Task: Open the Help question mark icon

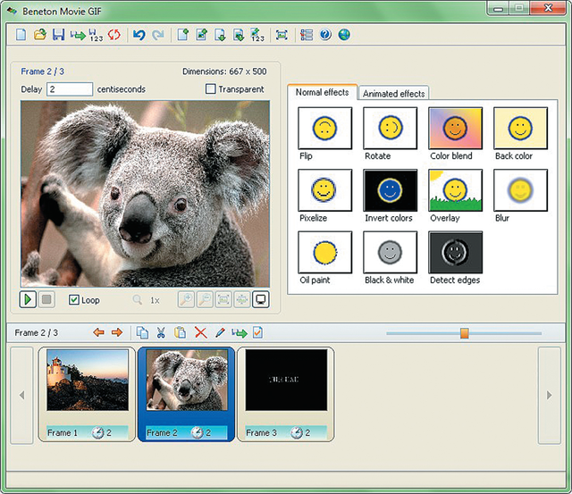Action: [325, 35]
